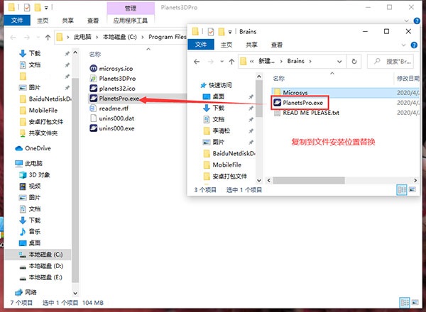Click Program Files breadcrumb in address bar
426x312 pixels.
[x=168, y=37]
